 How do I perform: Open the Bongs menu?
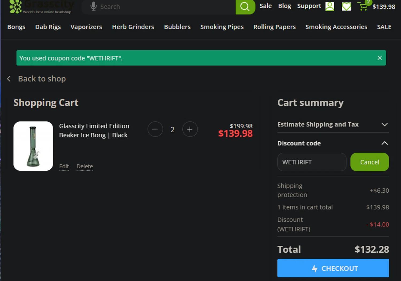tap(16, 27)
